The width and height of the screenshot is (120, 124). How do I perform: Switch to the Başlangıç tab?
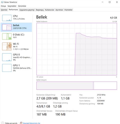point(40,10)
